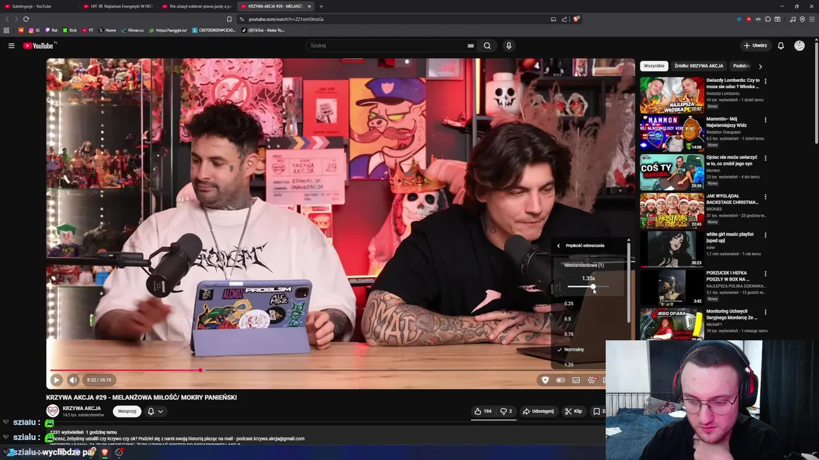
Task: Switch to Nie zdążył odebrać prawa jazdy tab
Action: click(x=197, y=6)
